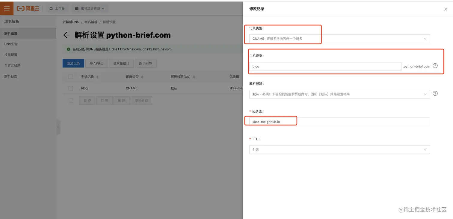Click the 暂停 batch button
Viewport: 453px width, 219px height.
[x=87, y=101]
